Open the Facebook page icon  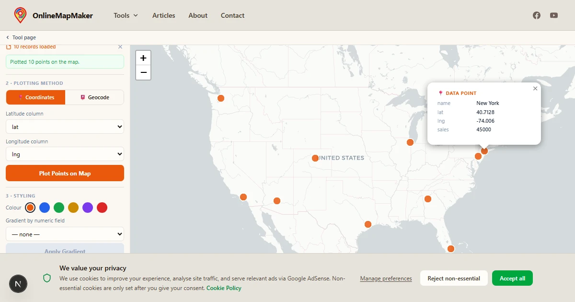pos(537,15)
